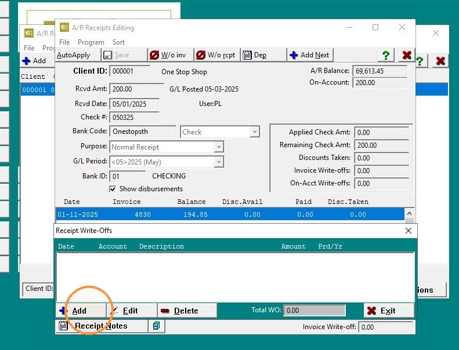Click the Amount column header in Write-Offs

click(293, 246)
